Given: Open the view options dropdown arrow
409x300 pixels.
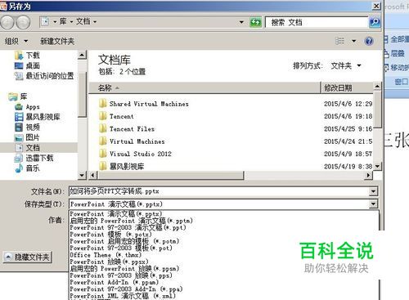Looking at the screenshot, I should 353,41.
